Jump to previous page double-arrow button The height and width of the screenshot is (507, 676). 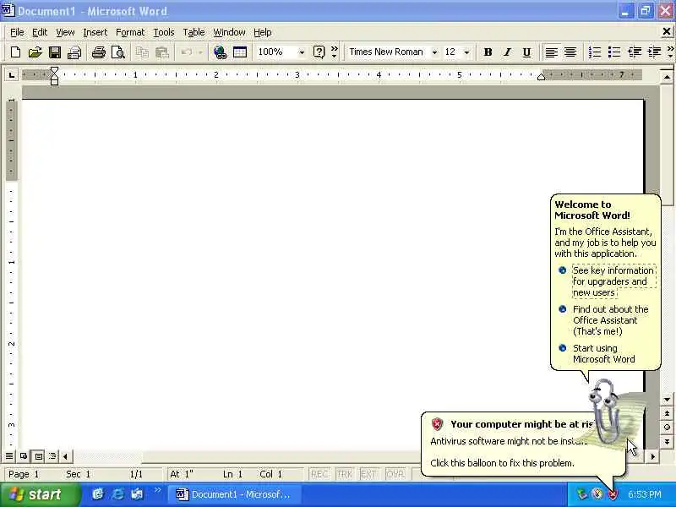(x=667, y=413)
